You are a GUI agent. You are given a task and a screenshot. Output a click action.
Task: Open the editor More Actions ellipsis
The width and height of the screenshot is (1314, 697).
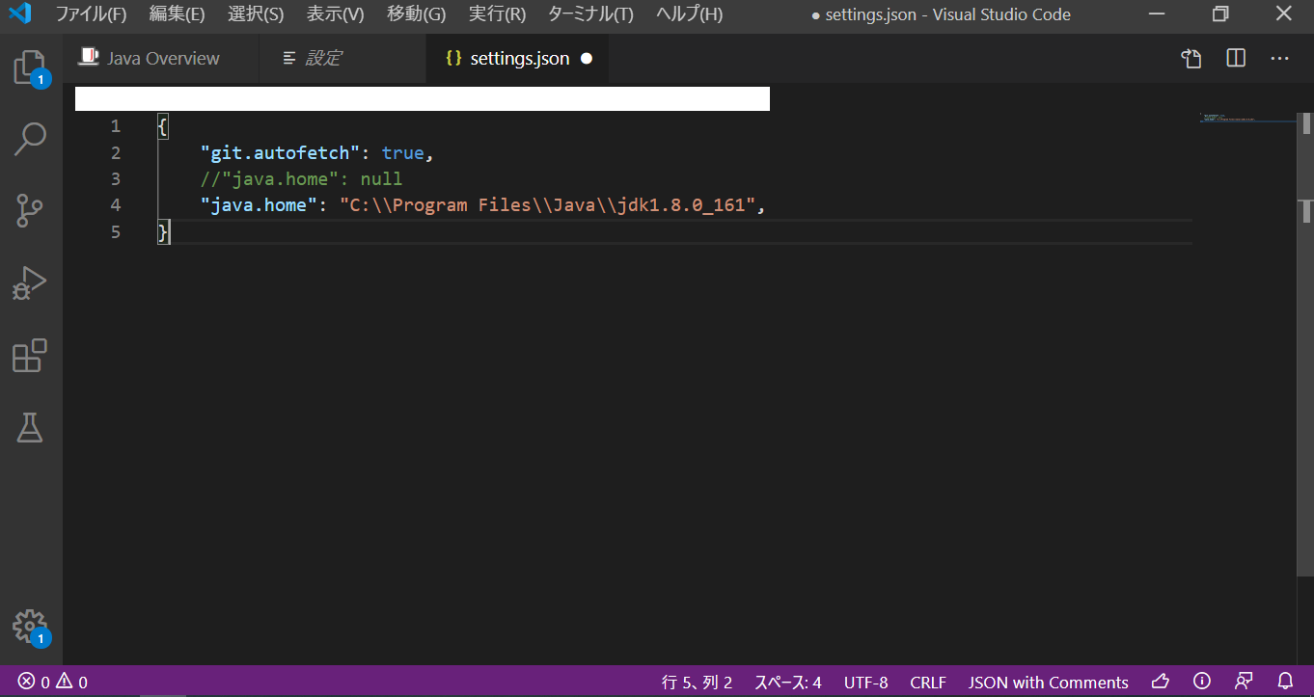click(1280, 59)
